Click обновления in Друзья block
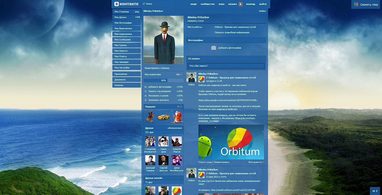Screen dimensions: 382x195 [175, 128]
